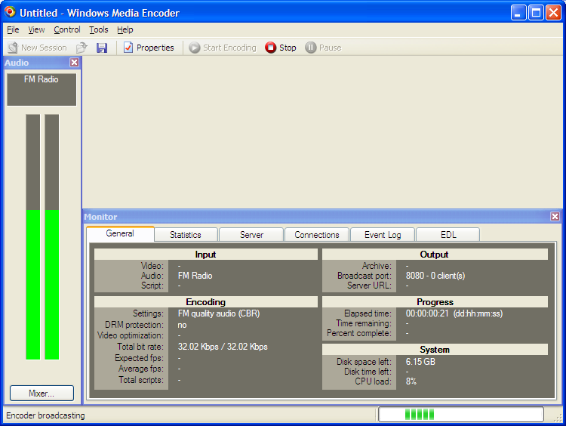Screen dimensions: 566x426
Task: Click the CPU load '8%' value
Action: pos(411,381)
